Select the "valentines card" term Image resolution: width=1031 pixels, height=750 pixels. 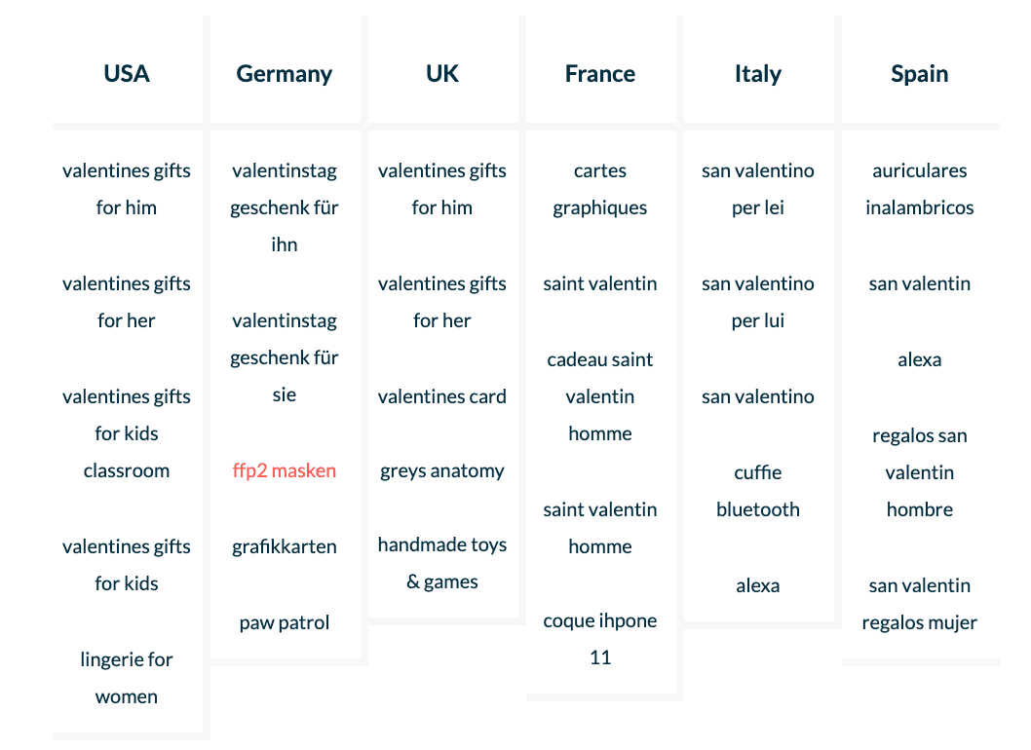click(442, 396)
